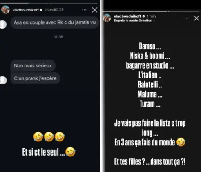Image resolution: width=201 pixels, height=172 pixels.
Task: Tap the verified badge on left story
Action: pyautogui.click(x=41, y=10)
